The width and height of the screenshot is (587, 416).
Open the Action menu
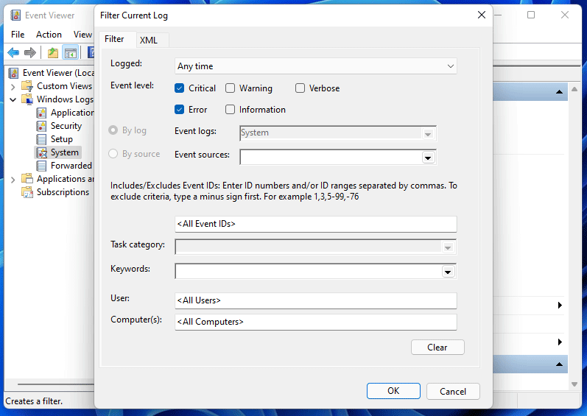[x=49, y=35]
